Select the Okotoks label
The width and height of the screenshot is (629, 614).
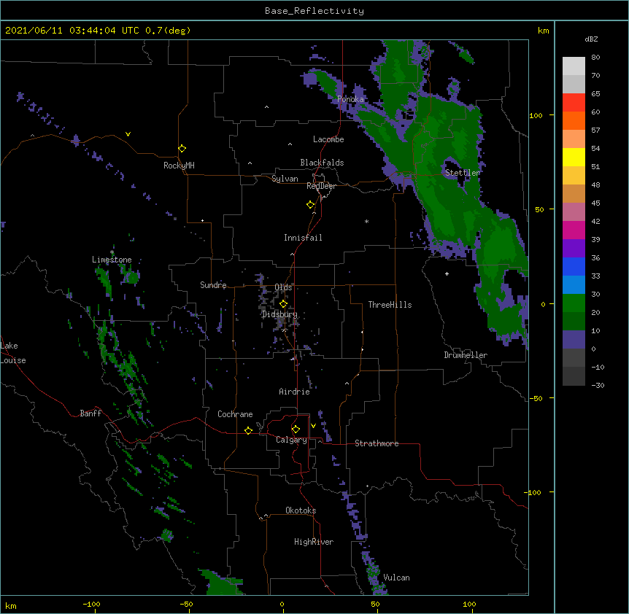click(301, 510)
